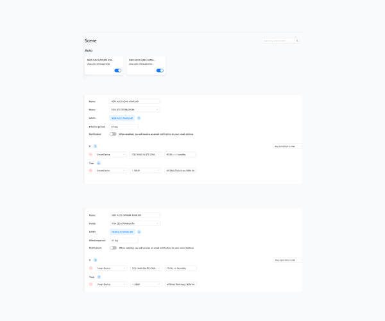This screenshot has height=321, width=385.
Task: Click the NEM ALICI AYARLARI label tag in AÇMA form
Action: click(122, 118)
